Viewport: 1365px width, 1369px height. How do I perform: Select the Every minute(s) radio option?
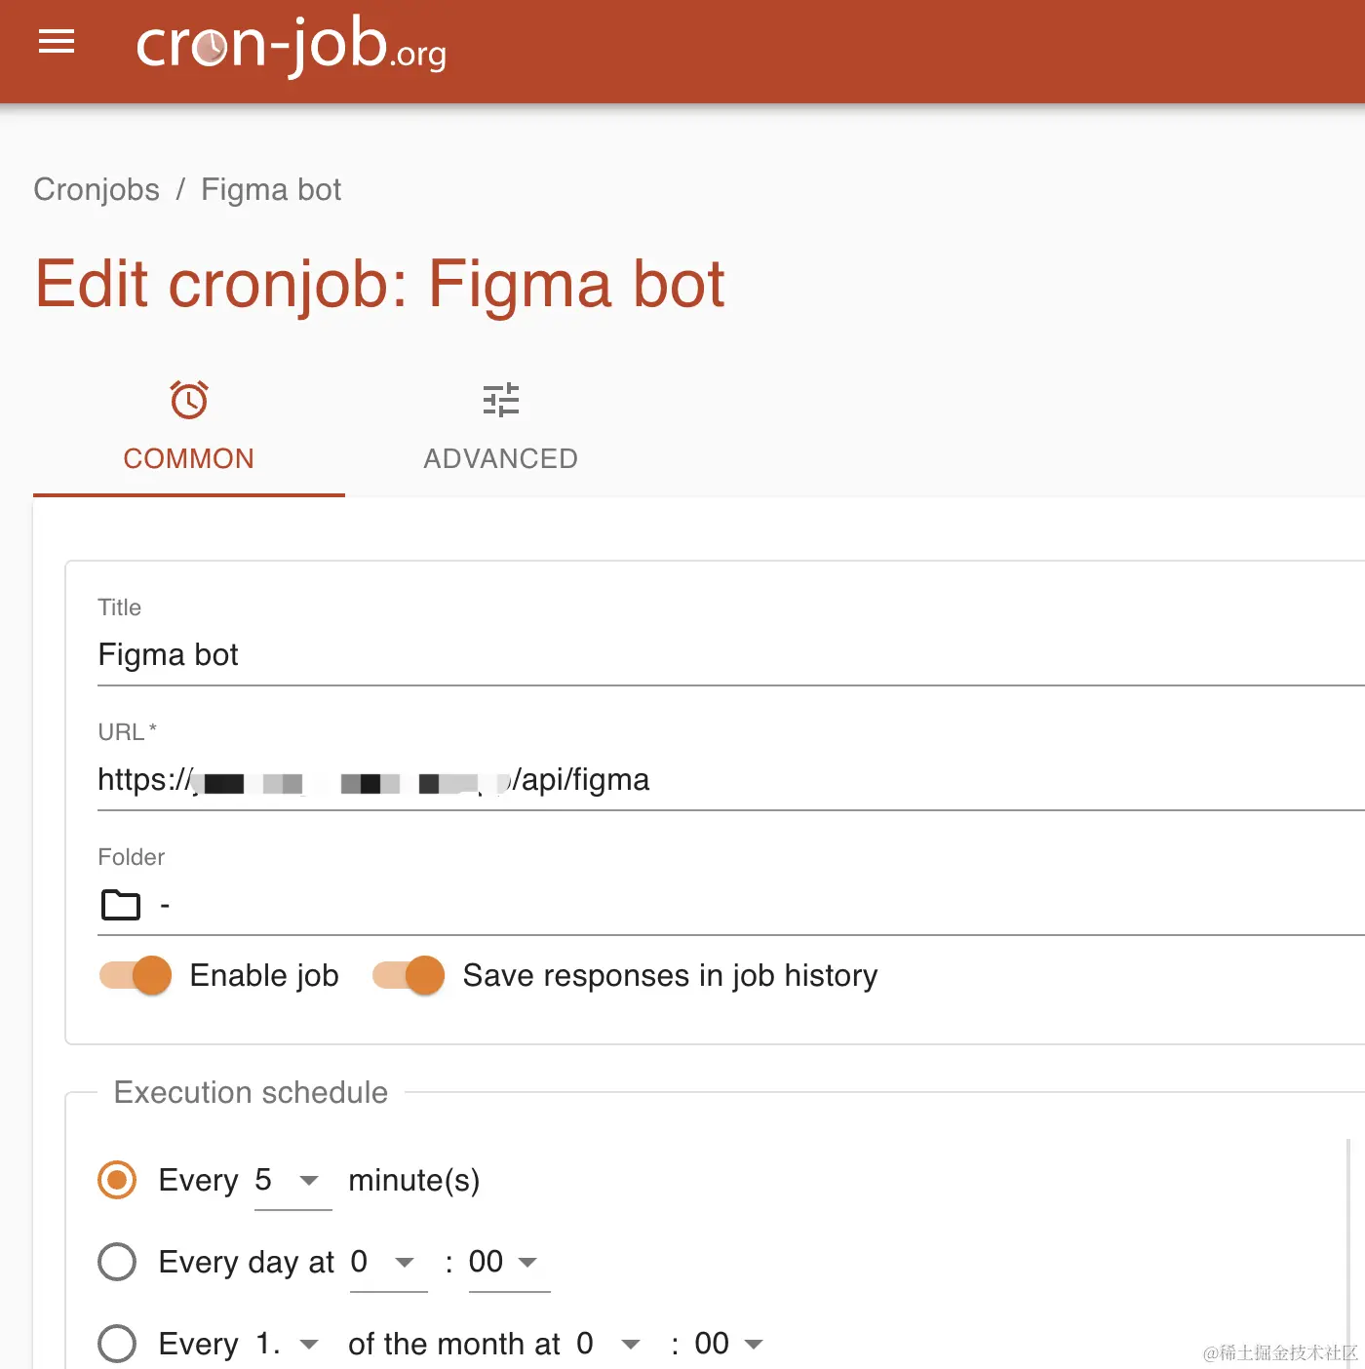tap(117, 1180)
